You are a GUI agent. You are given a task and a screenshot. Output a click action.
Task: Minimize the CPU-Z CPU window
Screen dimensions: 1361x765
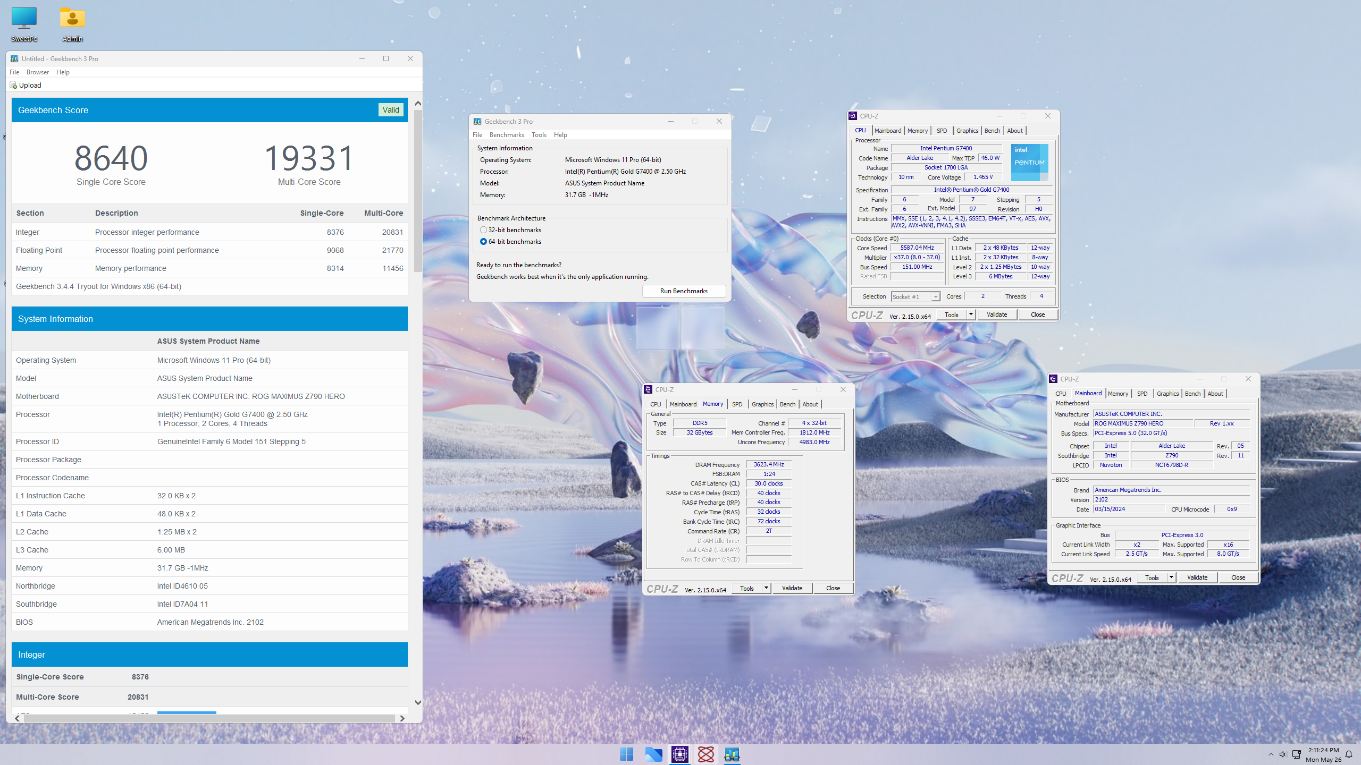(x=999, y=116)
